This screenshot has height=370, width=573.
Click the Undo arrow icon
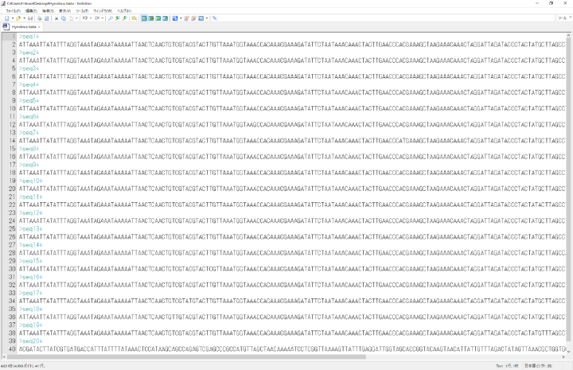(85, 18)
